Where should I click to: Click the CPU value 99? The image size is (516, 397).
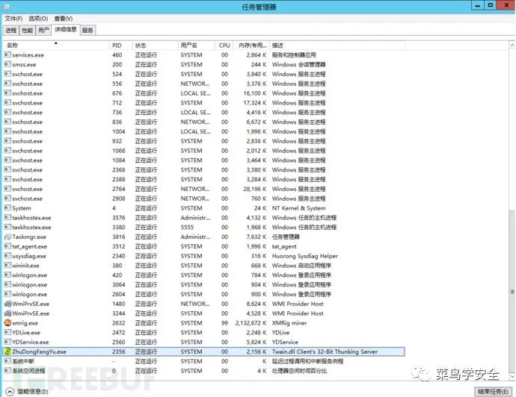click(224, 323)
